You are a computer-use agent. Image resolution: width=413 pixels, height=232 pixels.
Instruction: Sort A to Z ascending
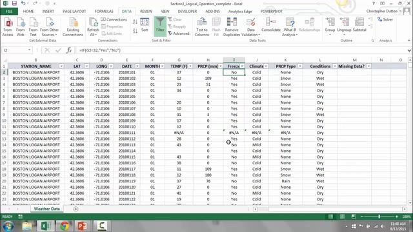click(135, 22)
